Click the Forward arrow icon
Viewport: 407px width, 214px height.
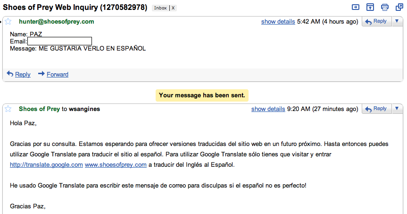pyautogui.click(x=42, y=74)
